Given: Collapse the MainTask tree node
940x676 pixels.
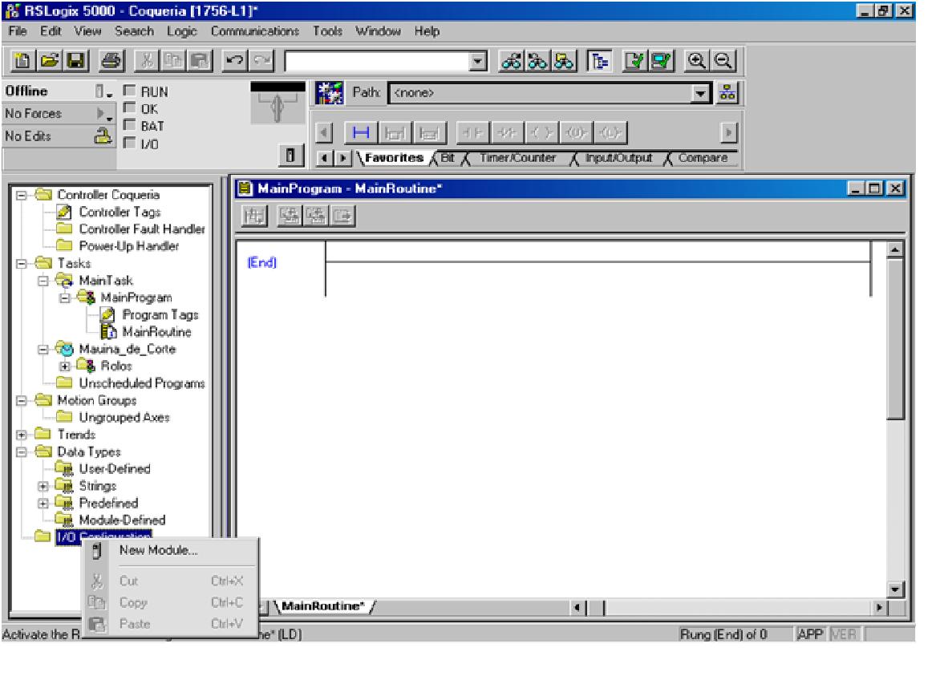Looking at the screenshot, I should [x=43, y=281].
